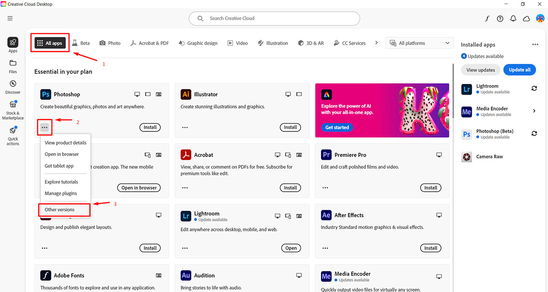Image resolution: width=548 pixels, height=292 pixels.
Task: Install Illustrator
Action: tap(290, 127)
